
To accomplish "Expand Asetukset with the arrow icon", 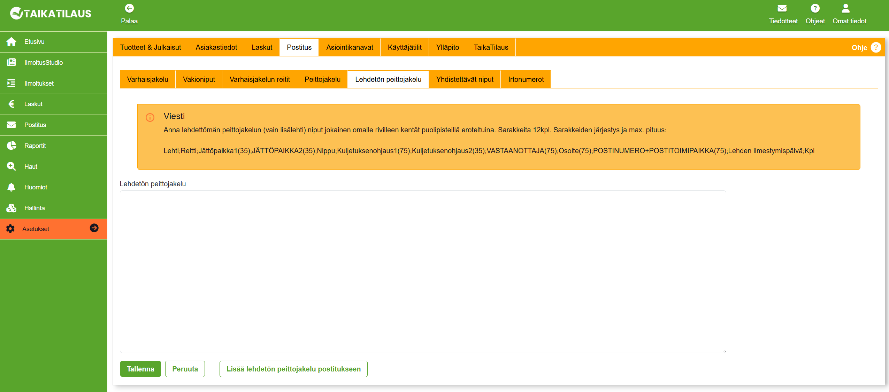I will (x=94, y=228).
